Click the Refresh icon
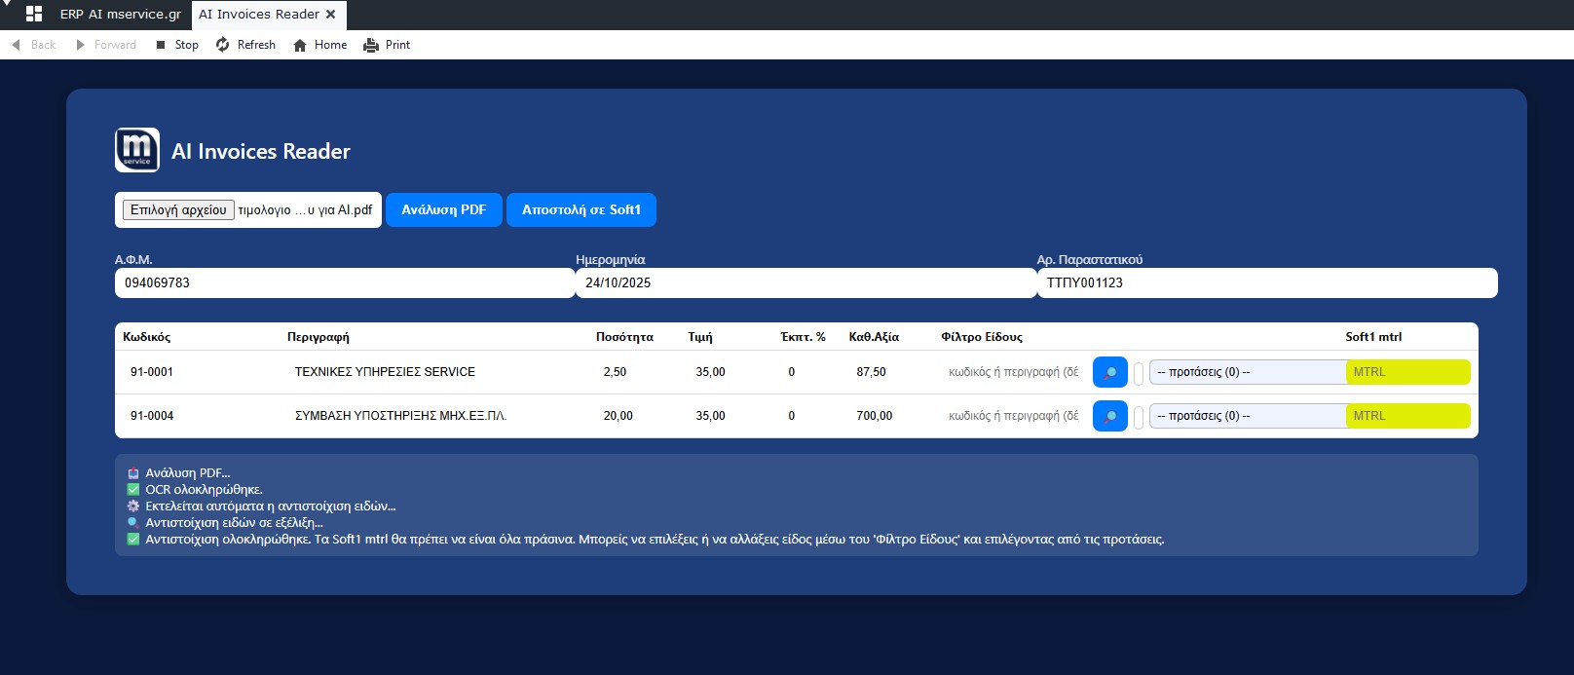This screenshot has height=675, width=1574. pos(223,45)
